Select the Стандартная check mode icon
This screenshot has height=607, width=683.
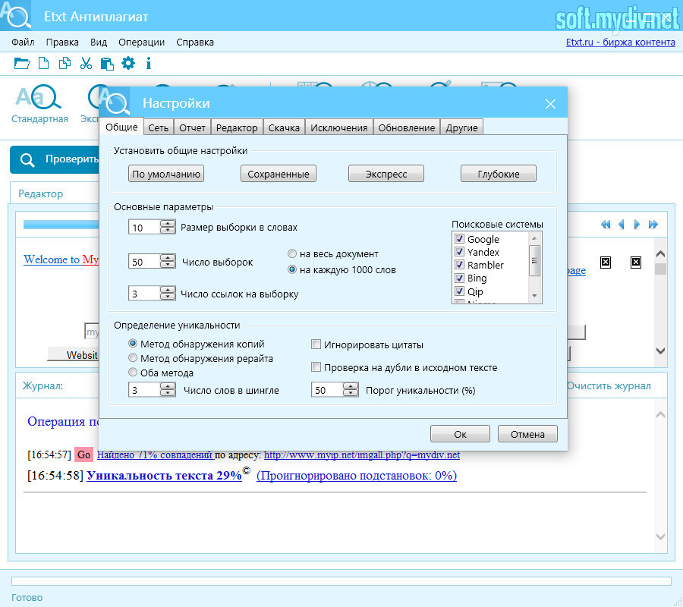[x=39, y=103]
